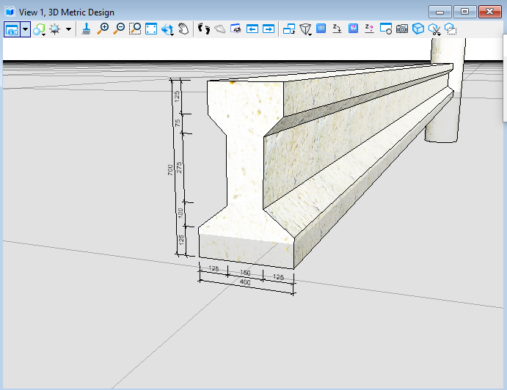Open the Display Styles picker
Image resolution: width=507 pixels, height=390 pixels.
coord(39,29)
